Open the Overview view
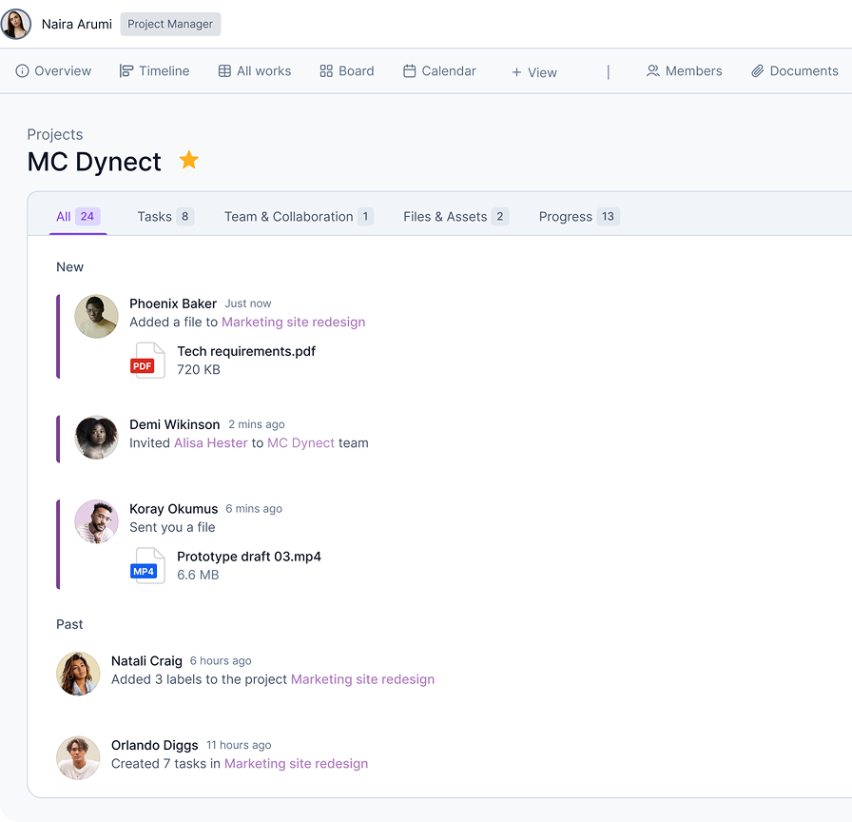Screen dimensions: 852x822 (54, 71)
